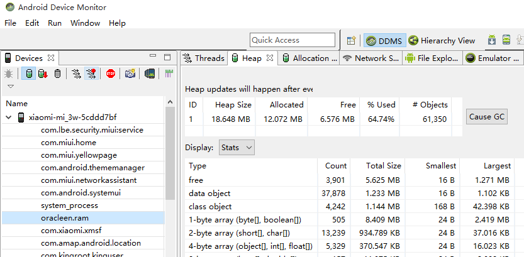Click the Quick Access search field
The height and width of the screenshot is (257, 524).
(293, 40)
